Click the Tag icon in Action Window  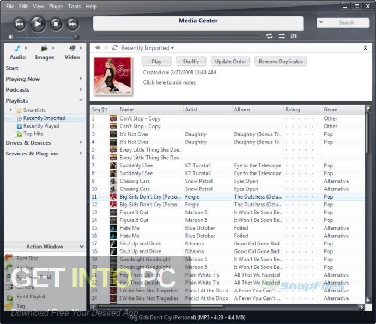pos(9,306)
